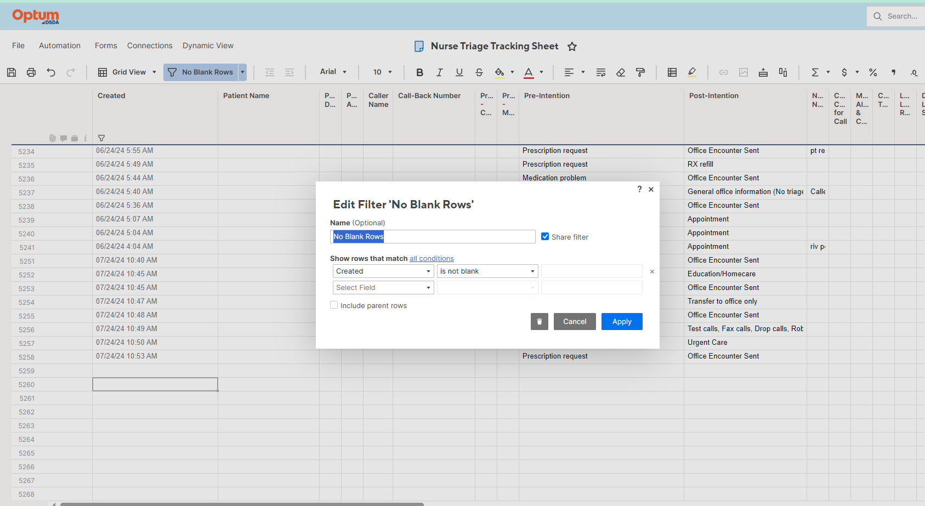
Task: Click the column filter funnel icon
Action: [x=101, y=138]
